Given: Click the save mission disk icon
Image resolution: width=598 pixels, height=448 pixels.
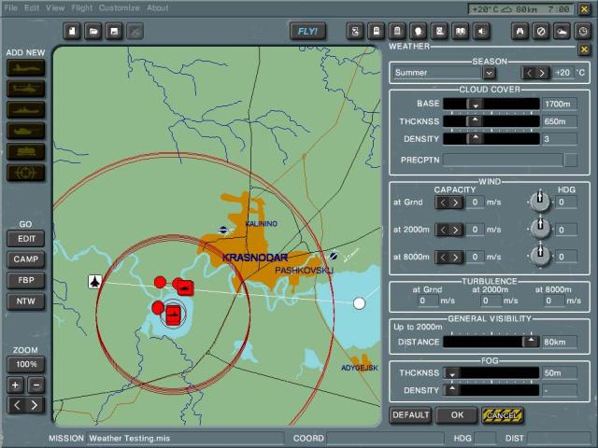Looking at the screenshot, I should coord(114,32).
